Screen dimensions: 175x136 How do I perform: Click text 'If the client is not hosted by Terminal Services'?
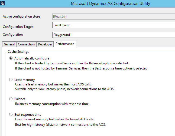48,68
